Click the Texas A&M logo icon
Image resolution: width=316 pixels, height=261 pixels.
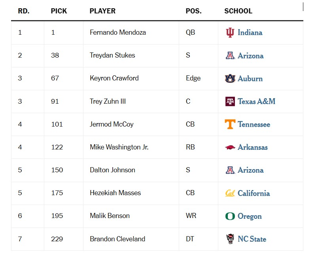[x=230, y=101]
